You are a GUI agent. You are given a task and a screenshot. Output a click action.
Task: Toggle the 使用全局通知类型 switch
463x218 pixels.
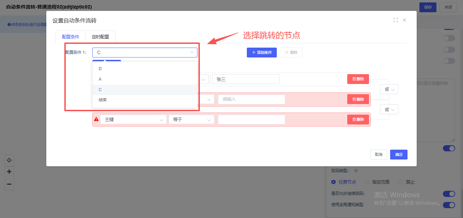click(x=449, y=205)
